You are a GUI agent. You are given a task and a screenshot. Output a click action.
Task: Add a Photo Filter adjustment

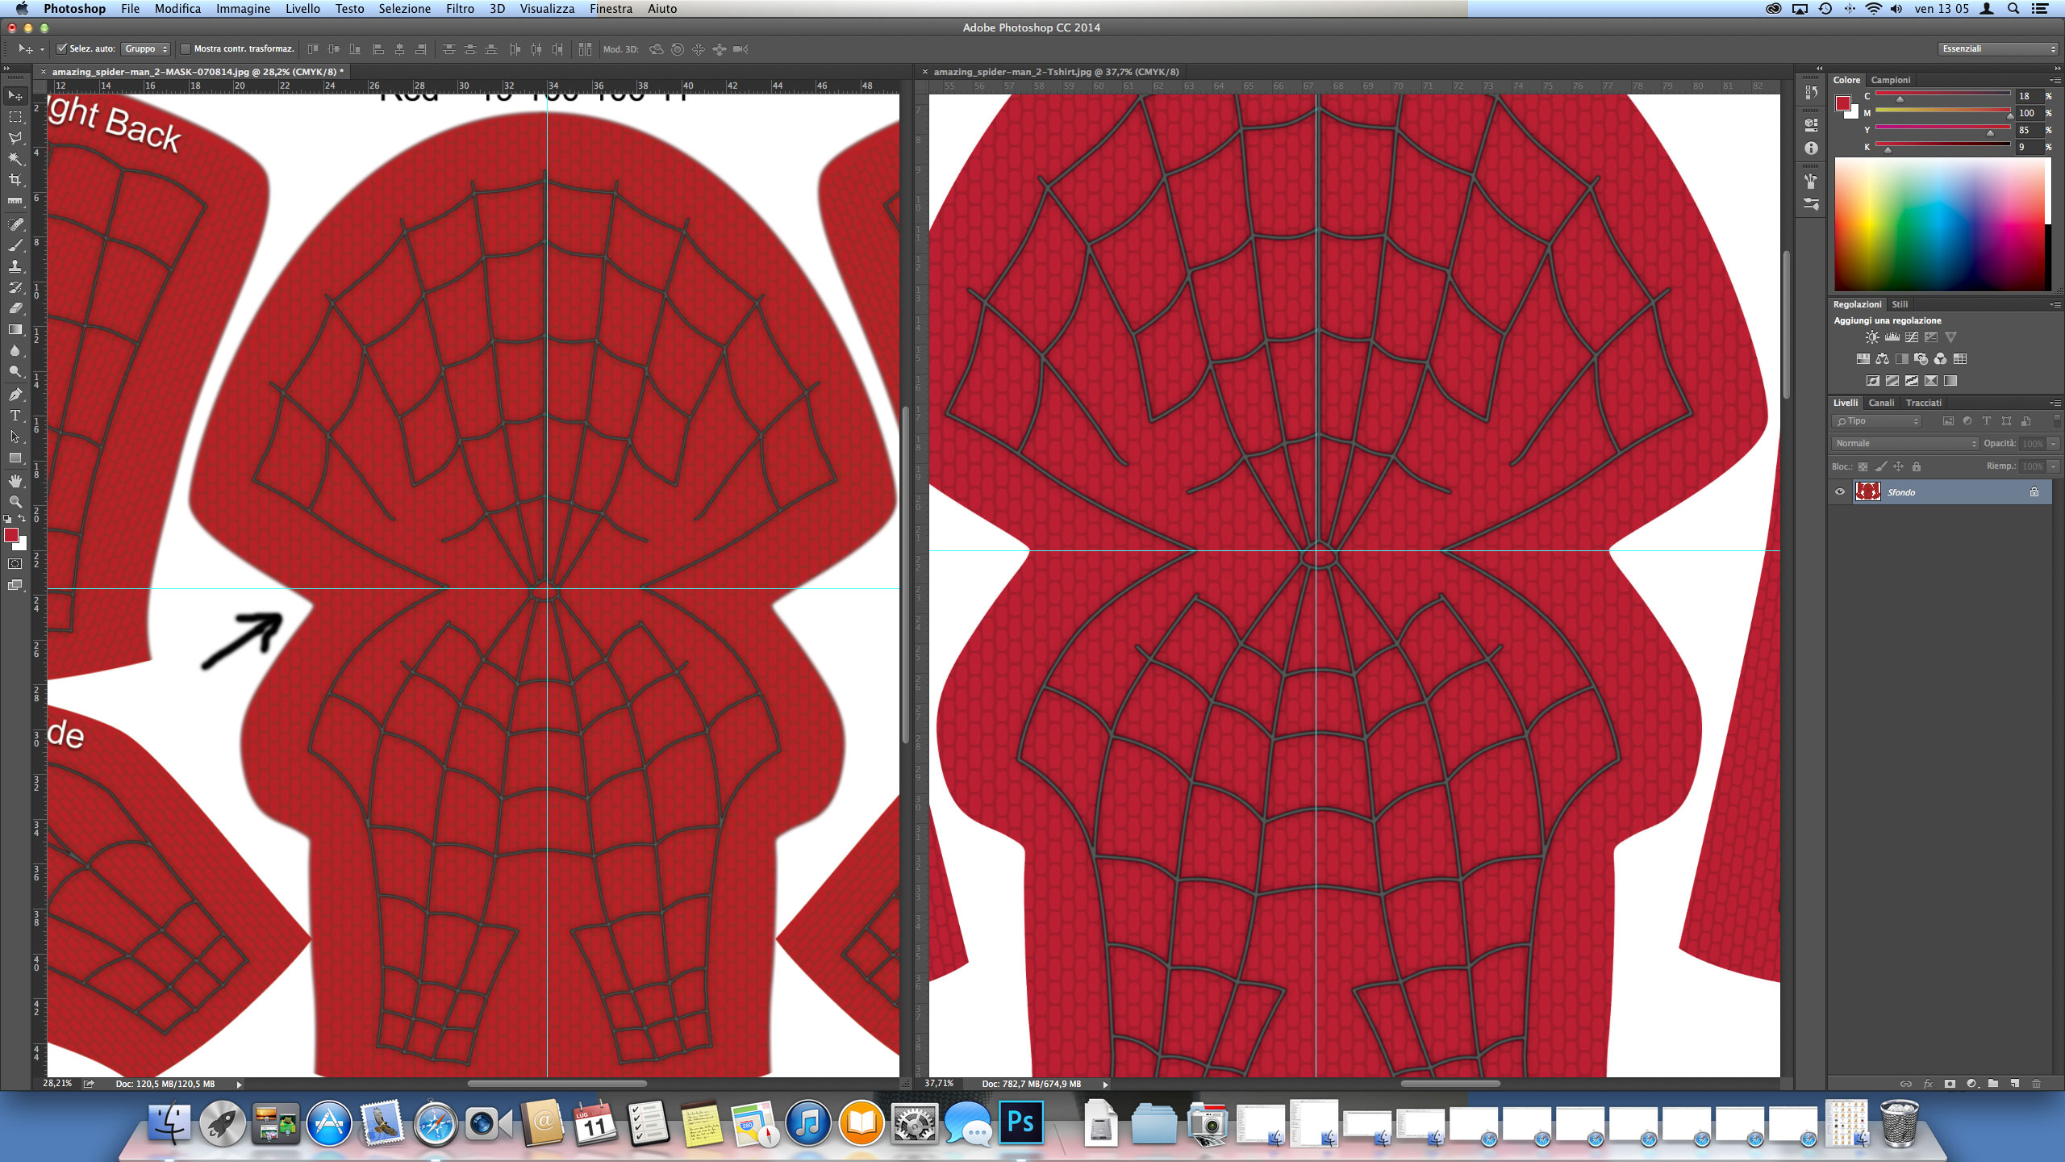pyautogui.click(x=1921, y=359)
